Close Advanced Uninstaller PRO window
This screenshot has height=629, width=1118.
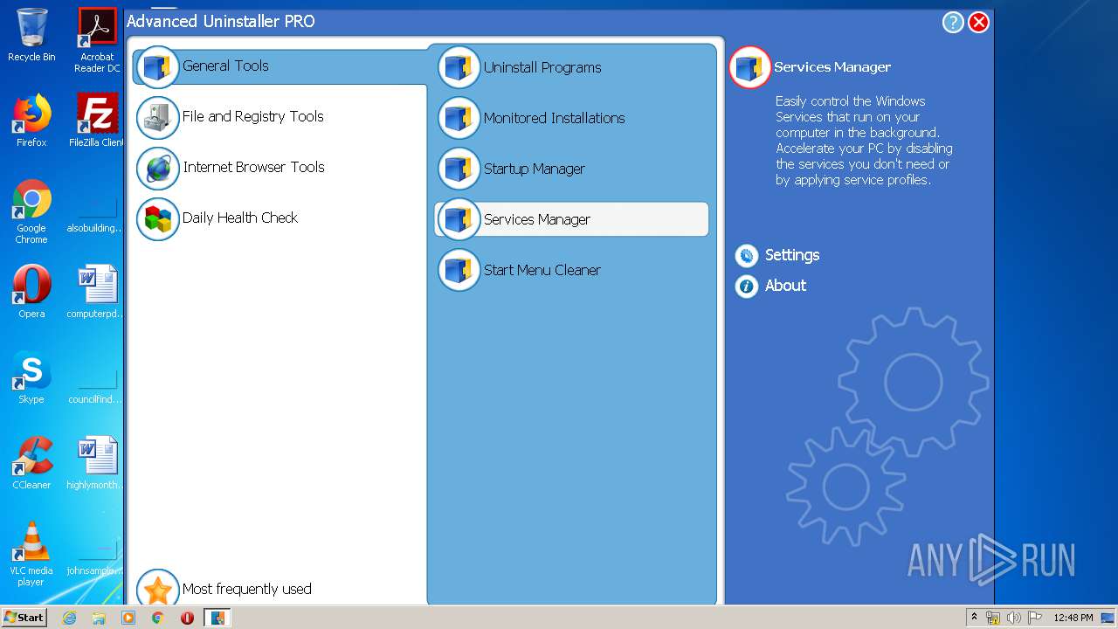coord(979,23)
